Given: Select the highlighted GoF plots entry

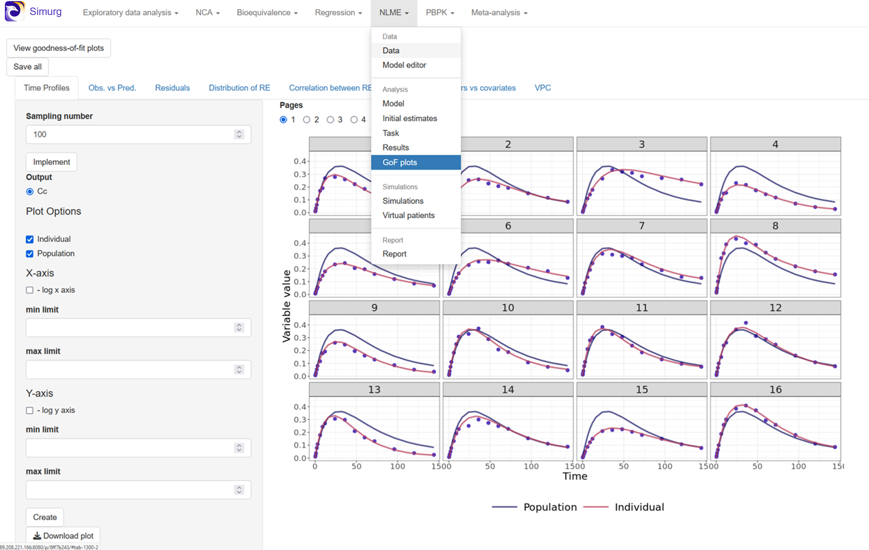Looking at the screenshot, I should click(416, 162).
